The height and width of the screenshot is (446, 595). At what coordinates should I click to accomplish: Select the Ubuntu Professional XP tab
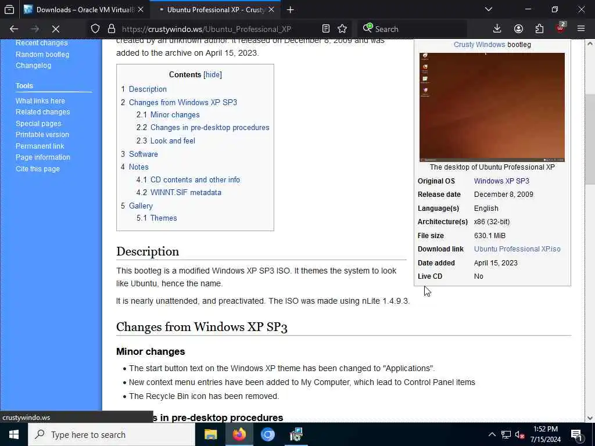click(215, 10)
